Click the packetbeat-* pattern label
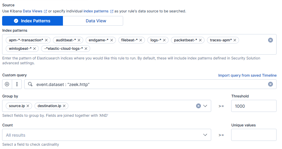The width and height of the screenshot is (282, 149). (x=185, y=40)
